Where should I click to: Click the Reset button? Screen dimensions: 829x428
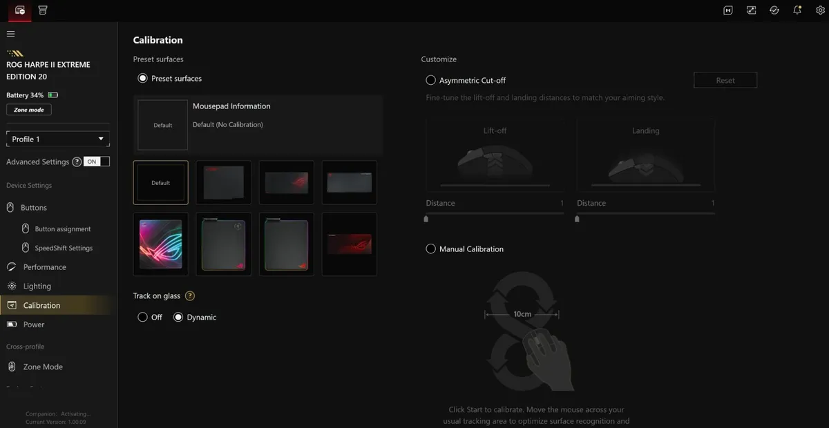click(725, 80)
